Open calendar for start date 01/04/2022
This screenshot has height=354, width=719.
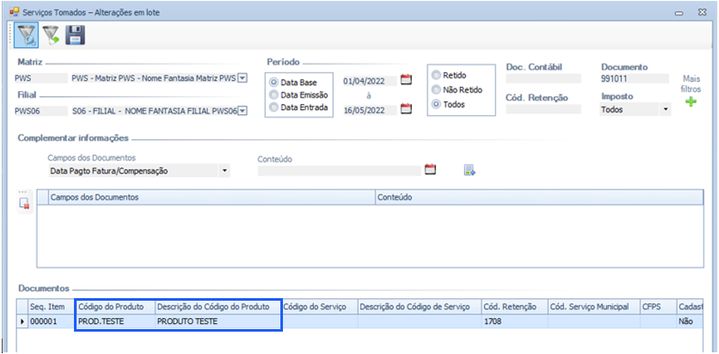click(x=406, y=80)
